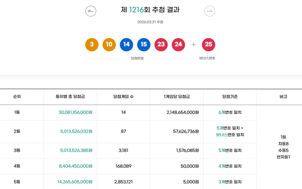Click the 5등 rank cell
This screenshot has height=189, width=302.
pos(17,182)
